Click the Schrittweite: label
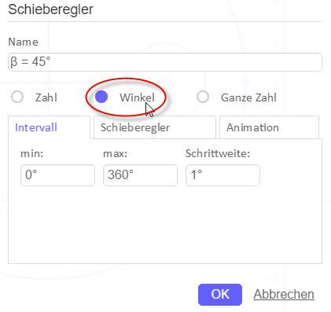 point(218,153)
